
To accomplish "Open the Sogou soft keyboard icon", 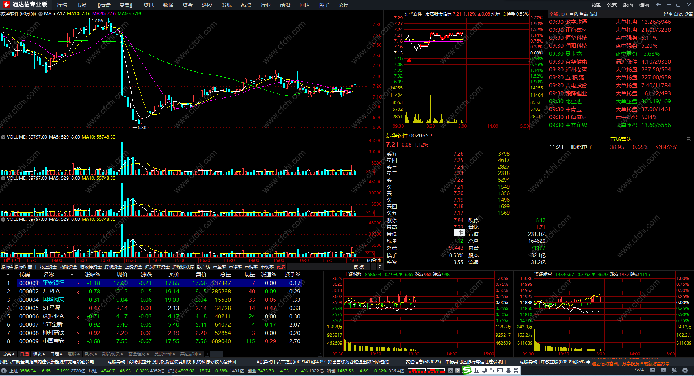I will pyautogui.click(x=500, y=370).
